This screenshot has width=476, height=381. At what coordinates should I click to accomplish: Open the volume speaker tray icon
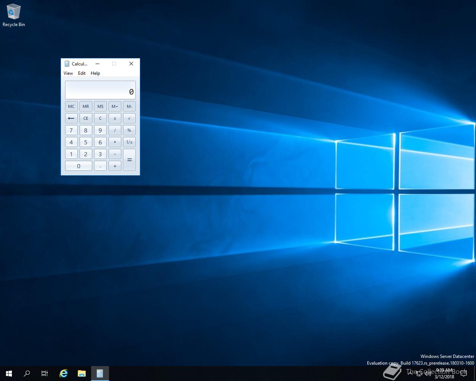point(428,374)
